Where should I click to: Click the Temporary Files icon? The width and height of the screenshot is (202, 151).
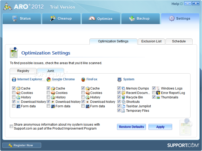(123, 111)
